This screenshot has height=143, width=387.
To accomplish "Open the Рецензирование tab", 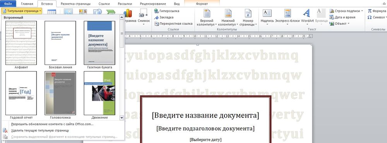I will point(153,4).
